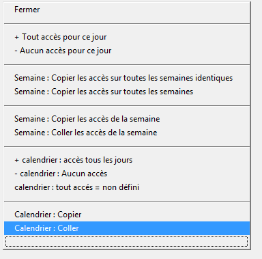
Task: Choose the Fermer menu entry
Action: coord(127,10)
